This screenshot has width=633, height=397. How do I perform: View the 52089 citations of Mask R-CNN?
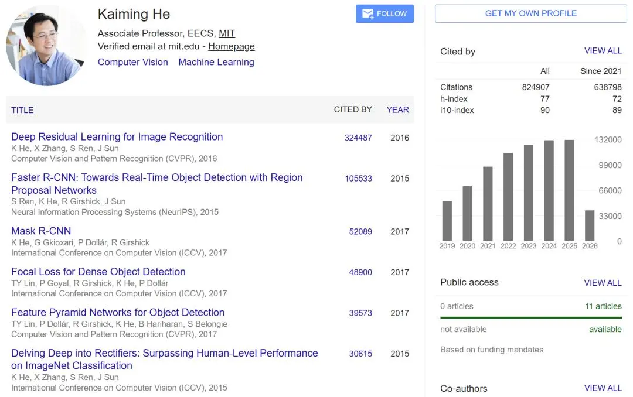[360, 232]
